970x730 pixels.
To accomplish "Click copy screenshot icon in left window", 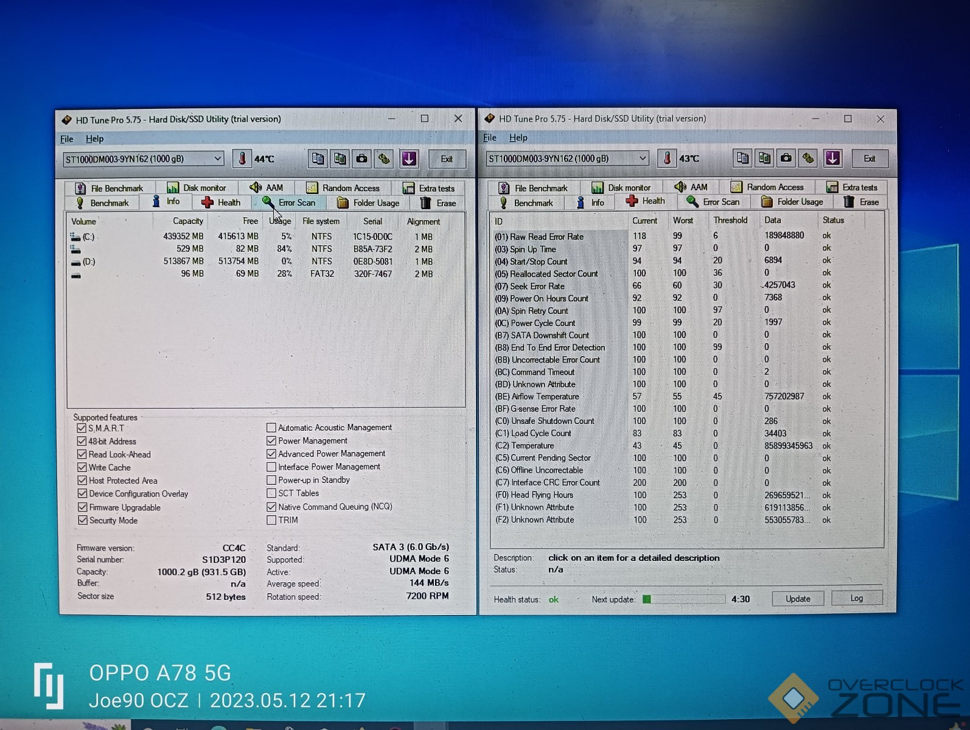I will [340, 159].
